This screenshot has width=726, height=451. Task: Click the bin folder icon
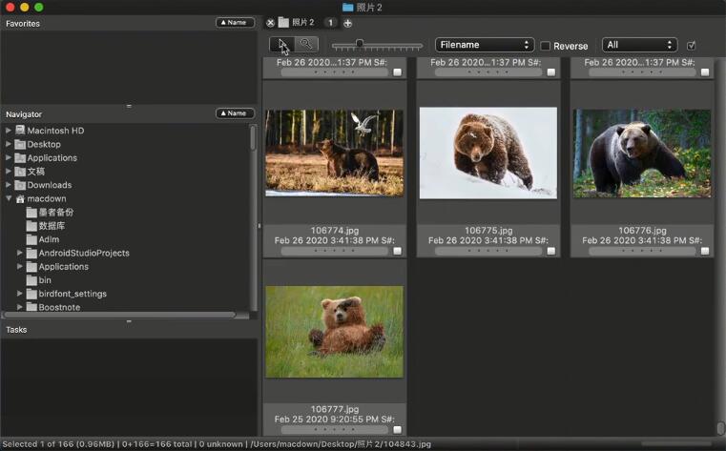click(31, 280)
